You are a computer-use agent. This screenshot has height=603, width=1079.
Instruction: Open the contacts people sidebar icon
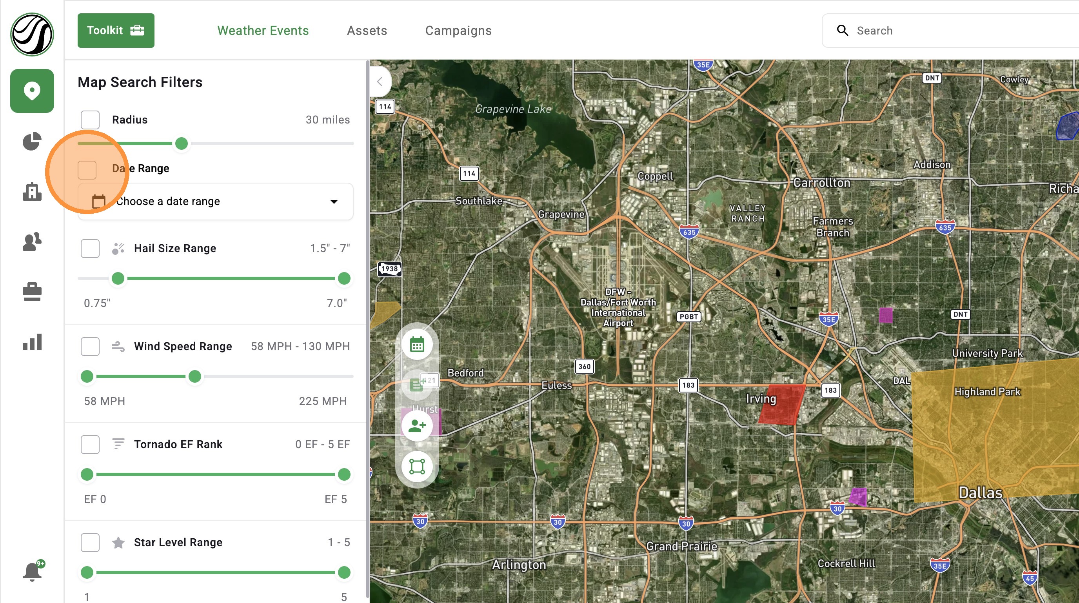32,242
